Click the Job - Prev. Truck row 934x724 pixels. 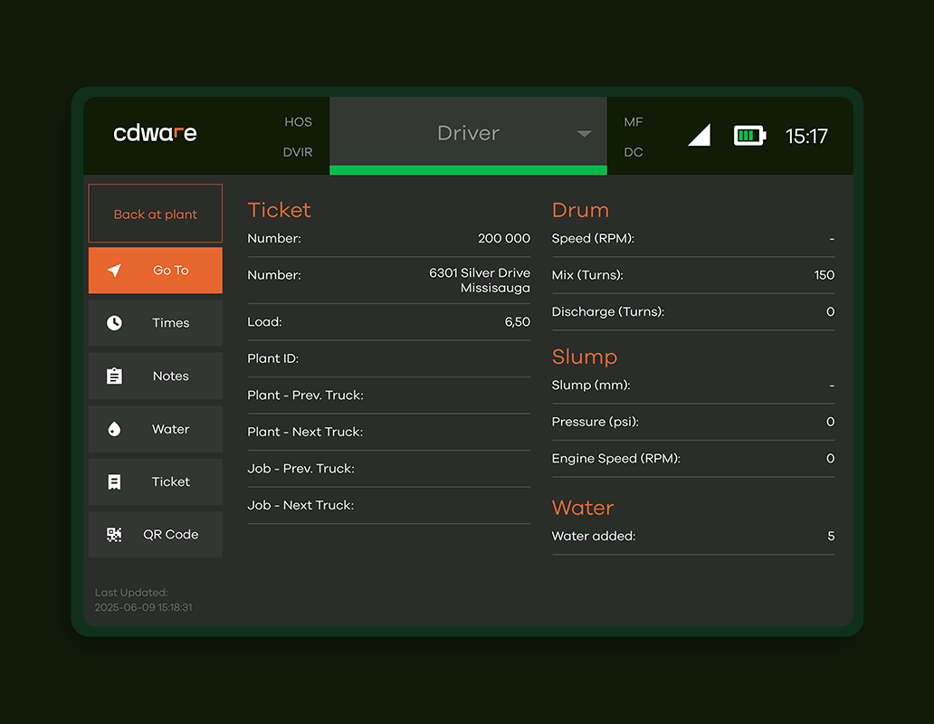pyautogui.click(x=388, y=469)
